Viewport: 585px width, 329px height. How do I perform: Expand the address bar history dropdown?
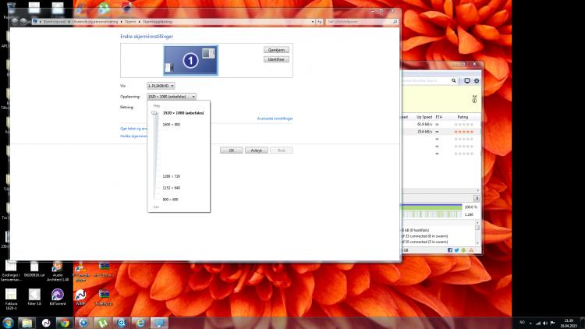(x=313, y=22)
